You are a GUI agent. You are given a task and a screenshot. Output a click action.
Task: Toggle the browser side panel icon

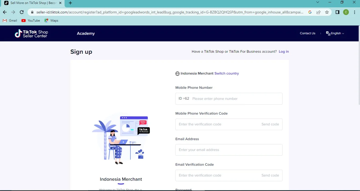(x=338, y=12)
